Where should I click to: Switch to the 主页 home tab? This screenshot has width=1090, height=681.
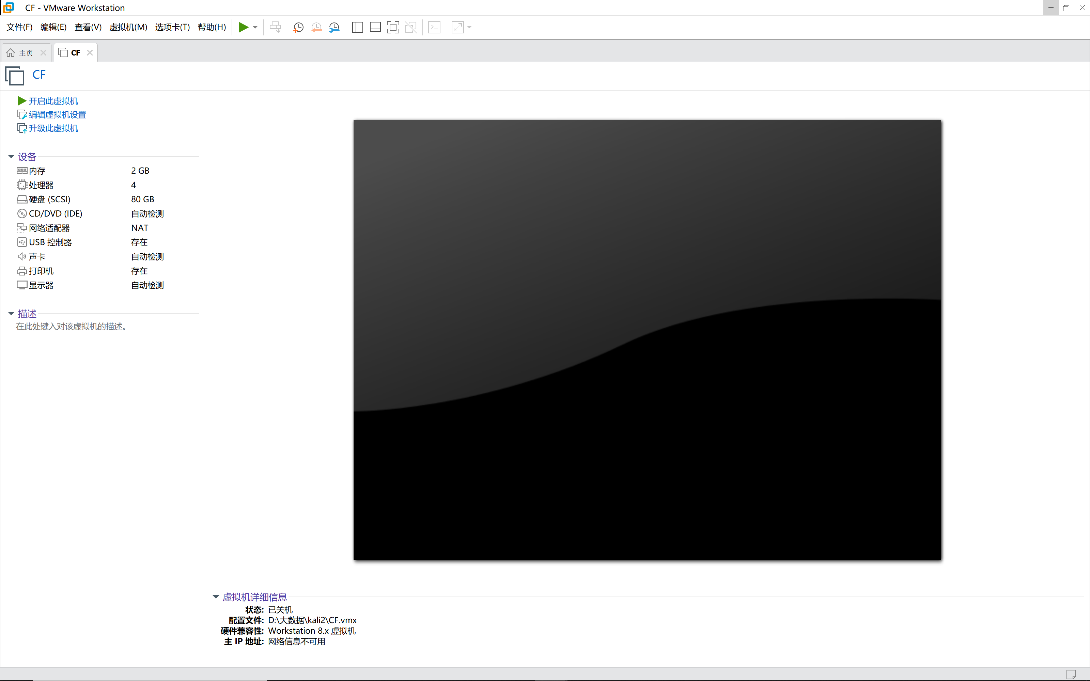[x=25, y=52]
